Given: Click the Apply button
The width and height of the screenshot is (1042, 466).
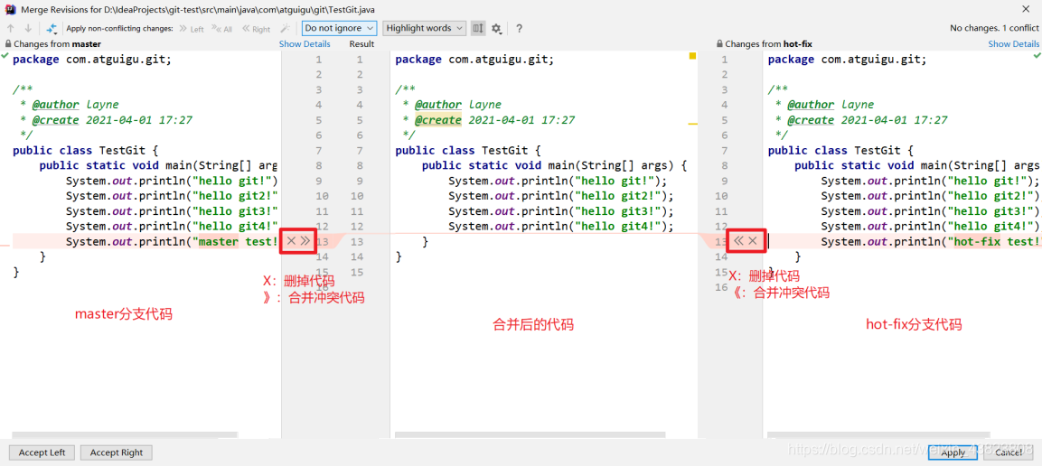Looking at the screenshot, I should (953, 452).
